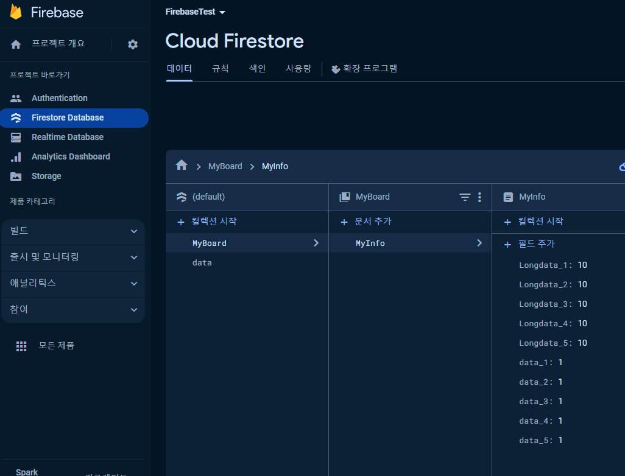Image resolution: width=625 pixels, height=476 pixels.
Task: Open Storage in sidebar
Action: point(74,176)
